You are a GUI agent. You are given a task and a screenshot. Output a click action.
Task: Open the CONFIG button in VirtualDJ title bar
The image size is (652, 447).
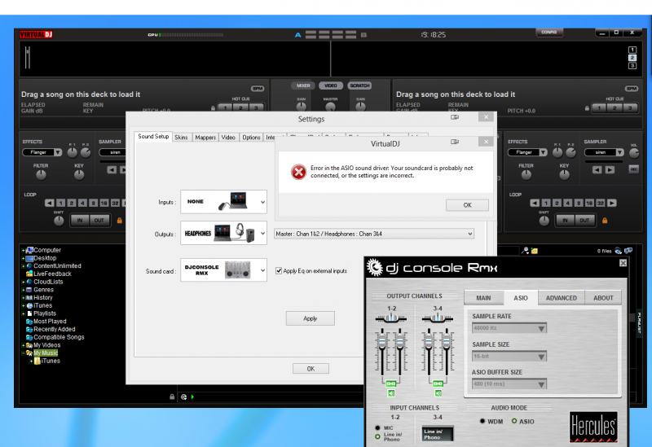(548, 32)
